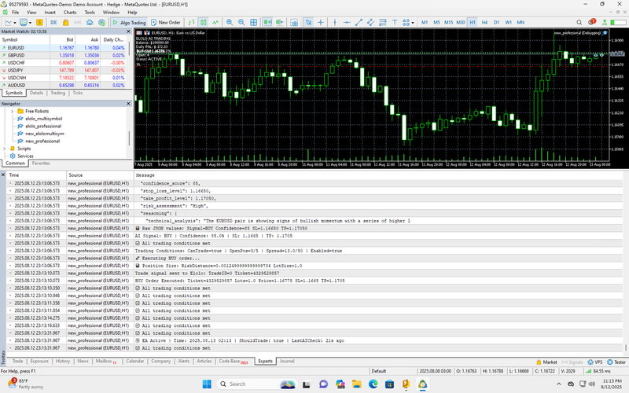Toggle the Algo Trading button
This screenshot has height=393, width=629.
127,22
